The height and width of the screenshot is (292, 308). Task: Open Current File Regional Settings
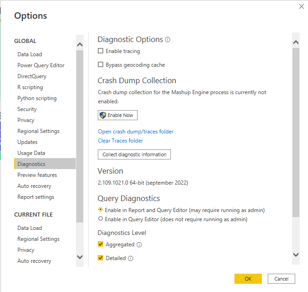[38, 239]
